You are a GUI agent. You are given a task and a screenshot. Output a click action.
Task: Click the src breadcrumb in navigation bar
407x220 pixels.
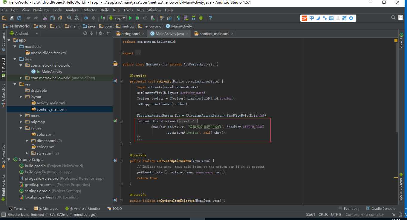[x=56, y=26]
